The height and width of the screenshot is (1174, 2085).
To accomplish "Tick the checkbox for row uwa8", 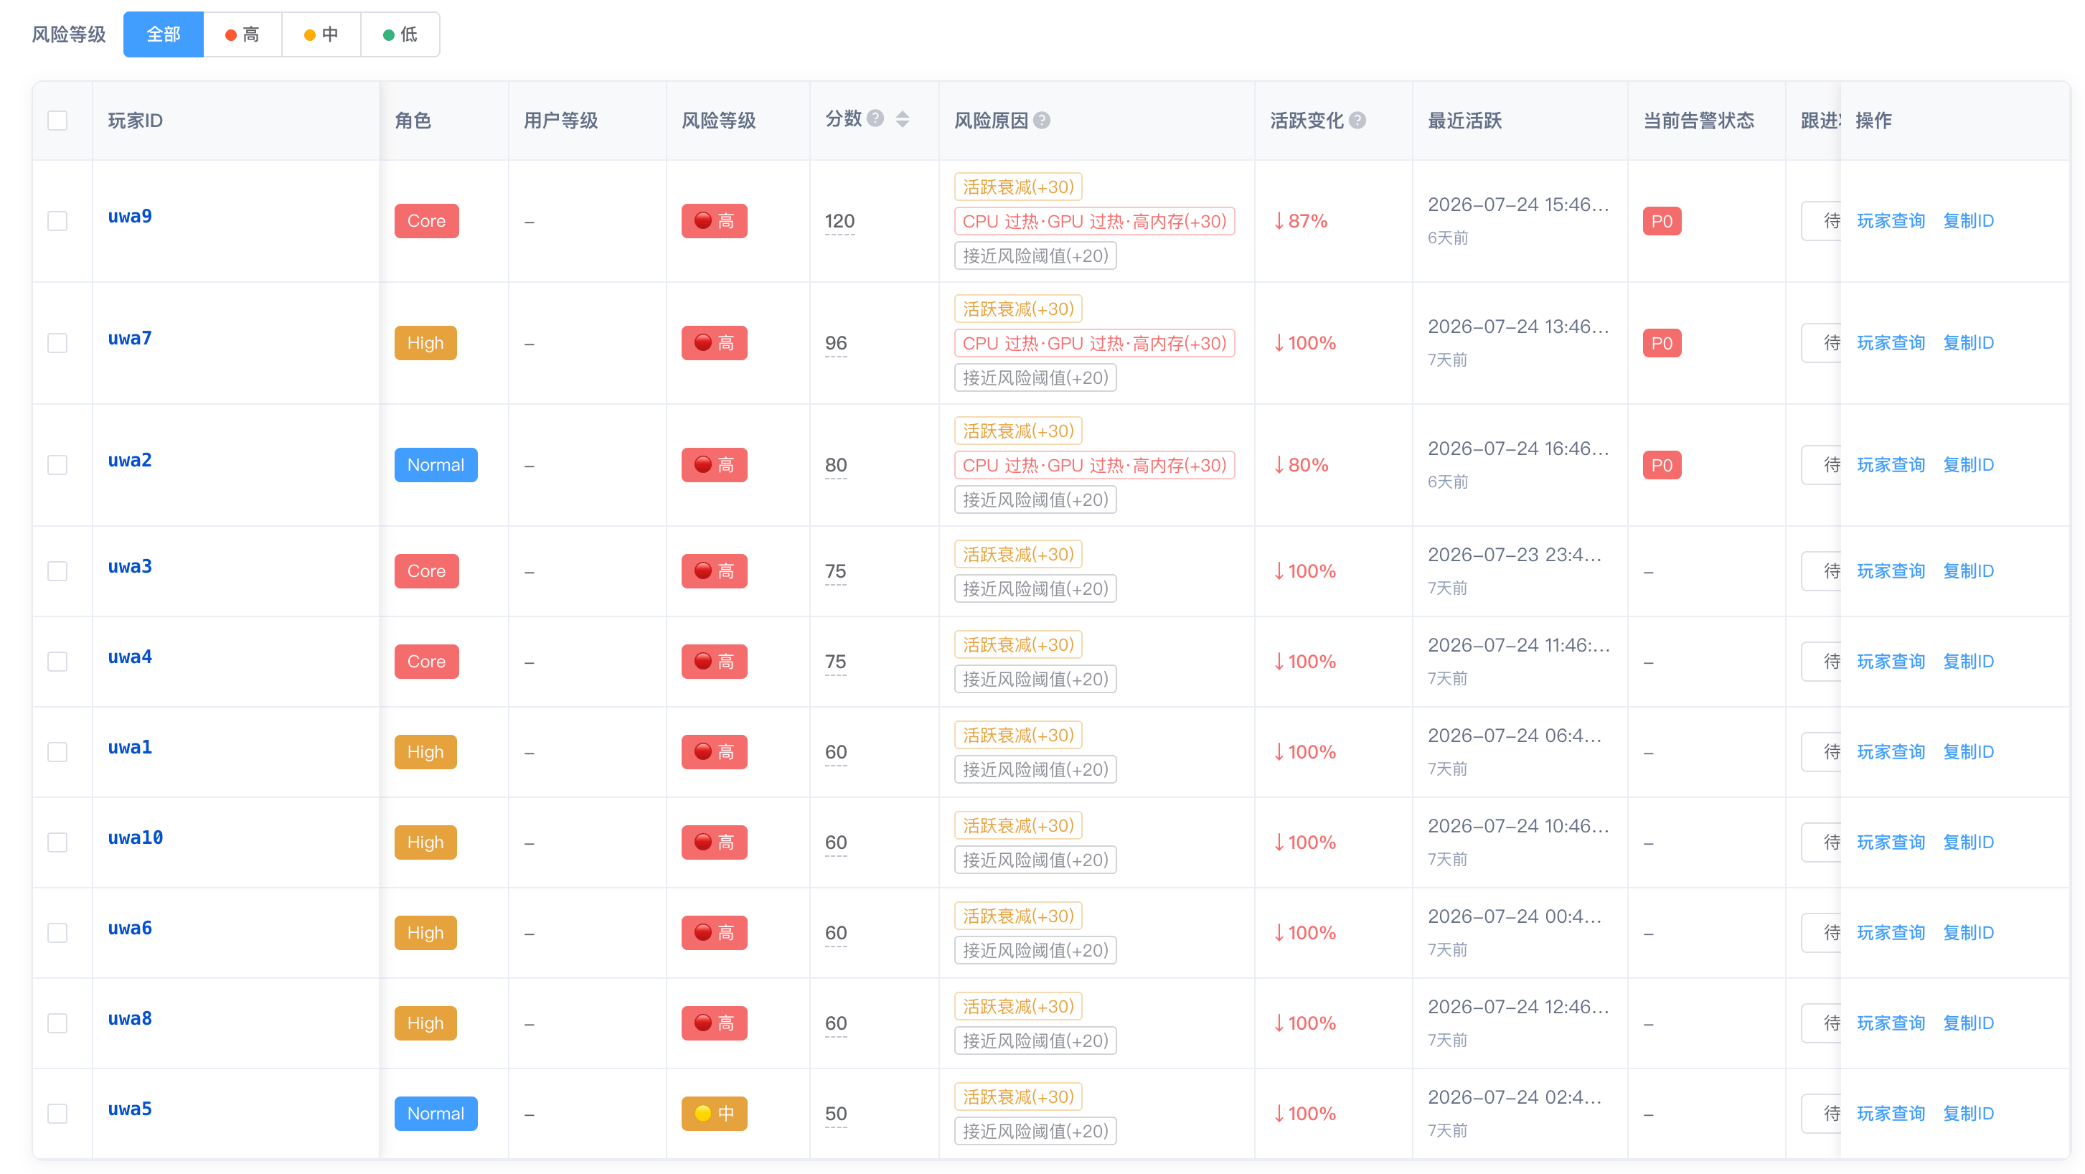I will click(x=57, y=1023).
